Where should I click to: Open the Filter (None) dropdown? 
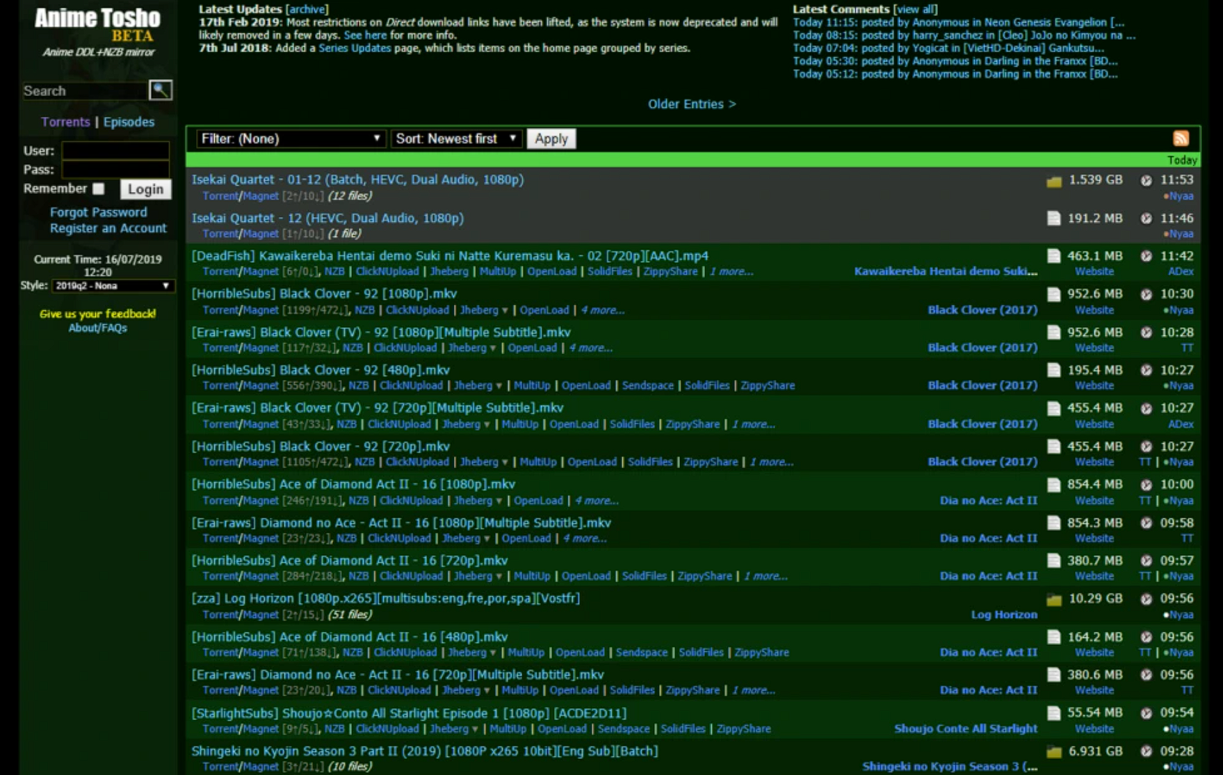(x=291, y=138)
